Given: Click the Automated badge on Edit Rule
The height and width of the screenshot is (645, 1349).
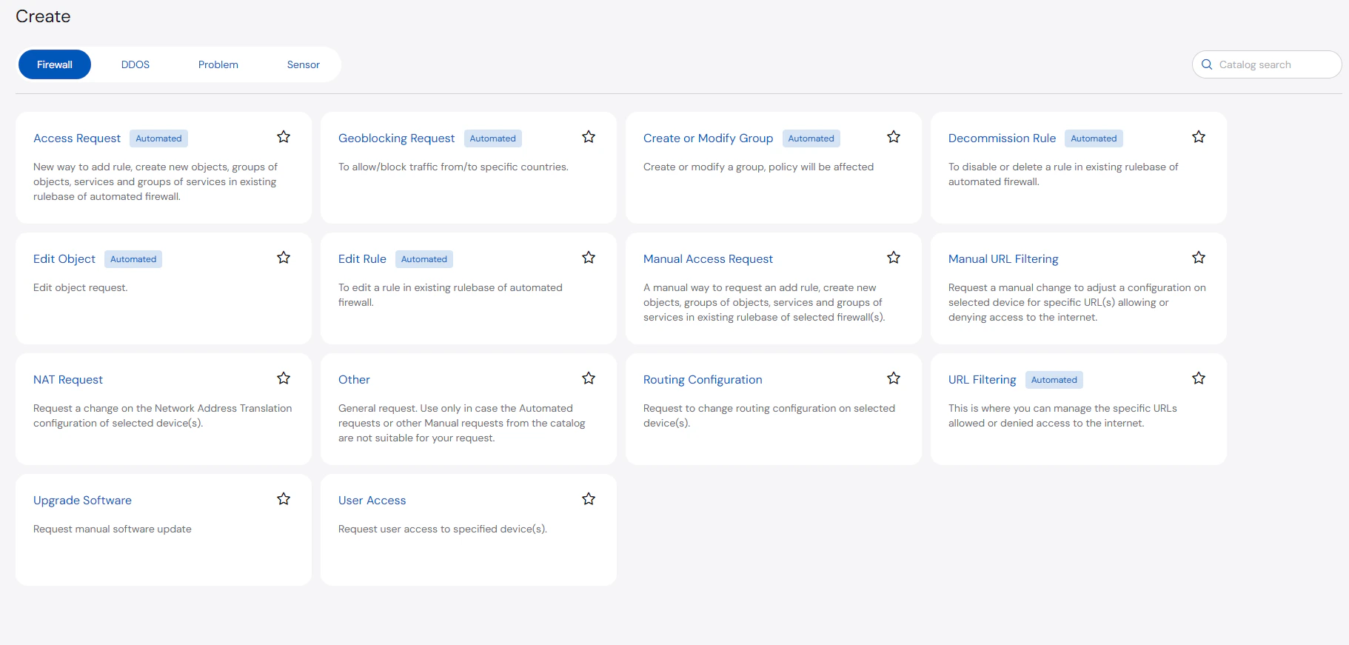Looking at the screenshot, I should [x=424, y=259].
